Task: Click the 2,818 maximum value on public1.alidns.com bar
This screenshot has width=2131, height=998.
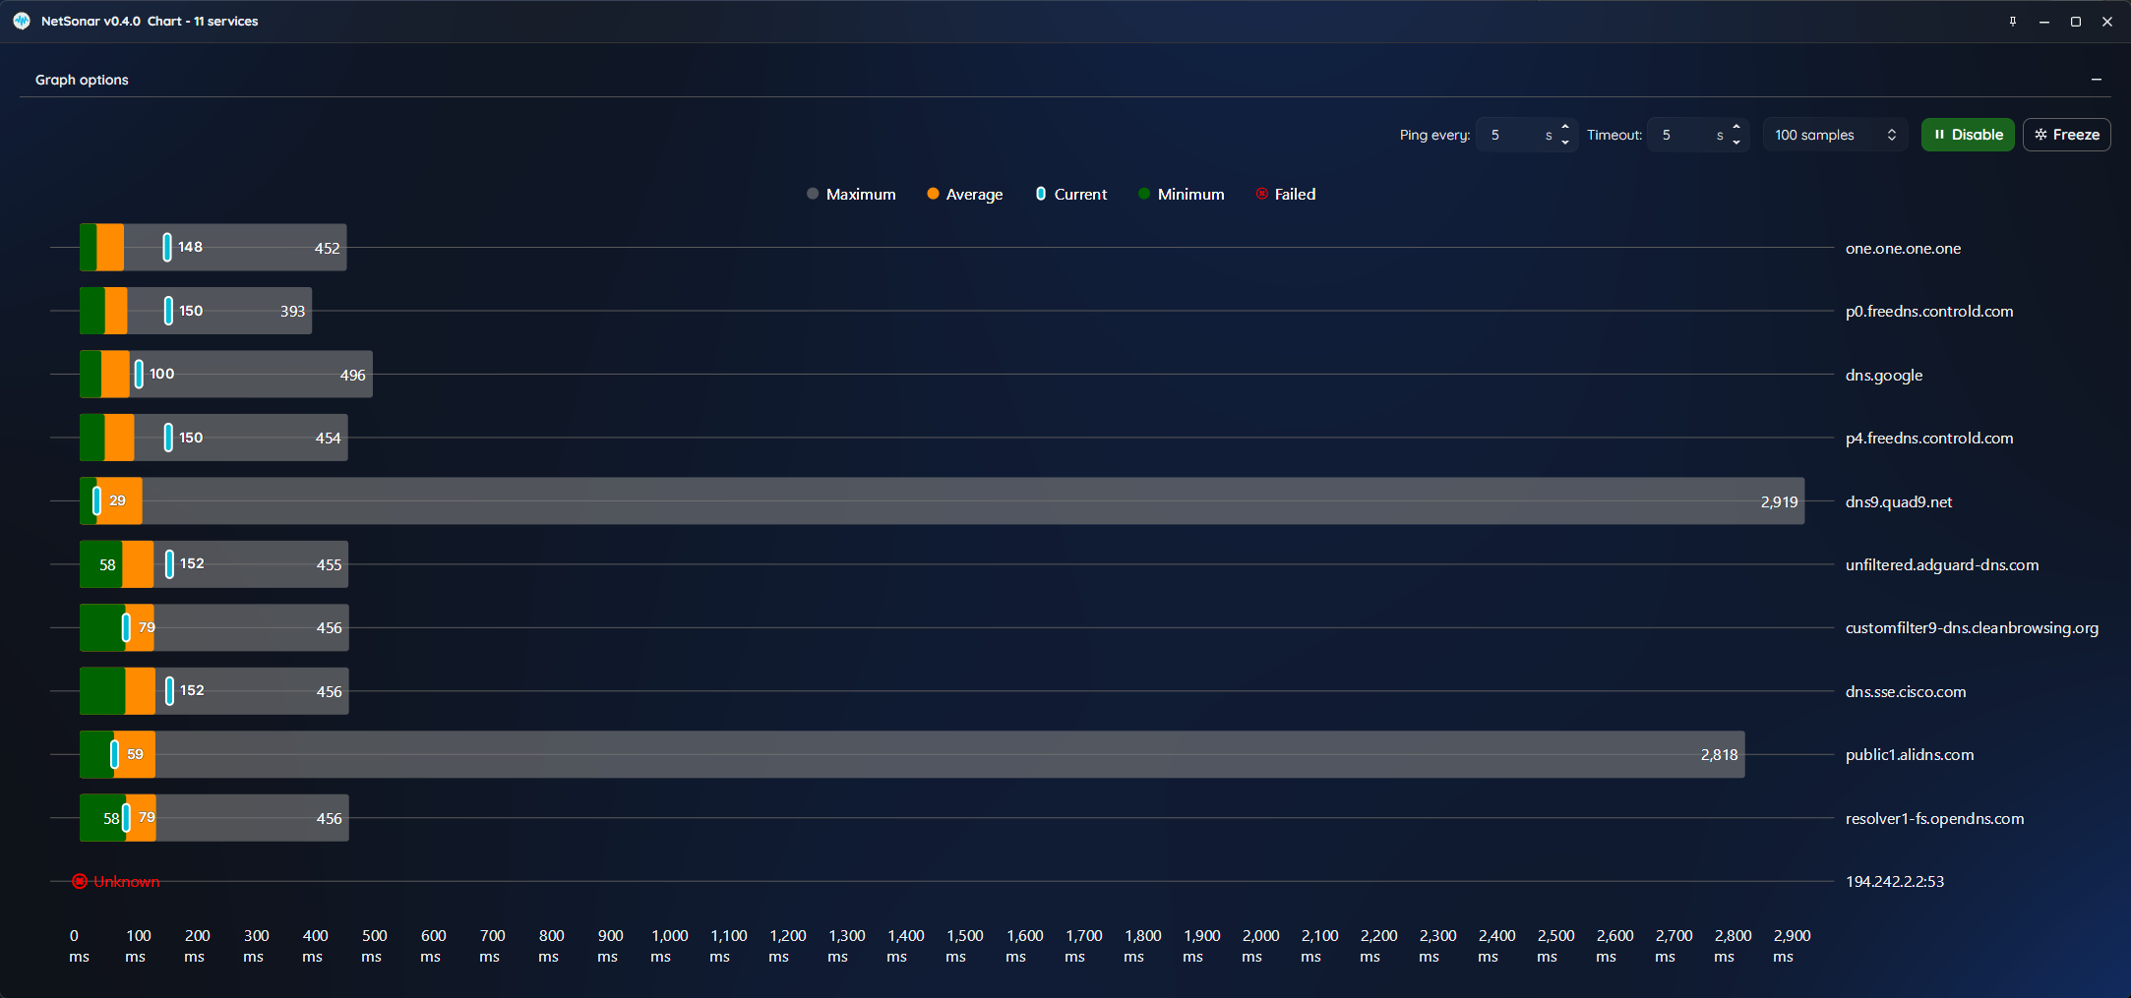Action: point(1719,754)
